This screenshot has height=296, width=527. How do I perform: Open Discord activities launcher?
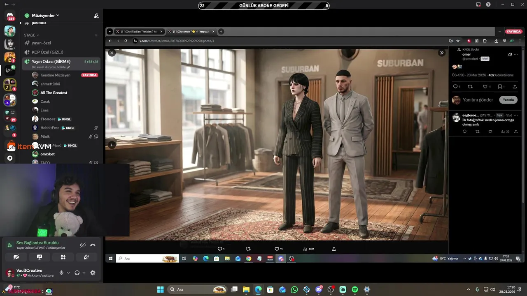[x=63, y=257]
